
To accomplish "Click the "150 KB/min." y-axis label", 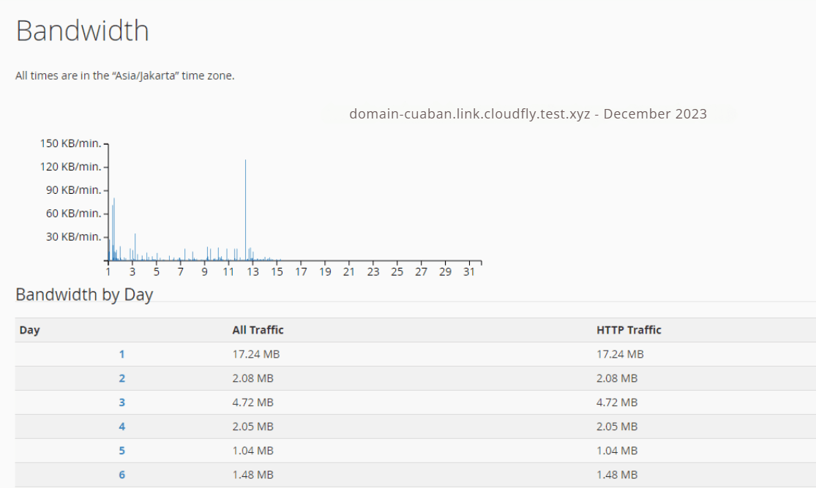I will (x=70, y=143).
